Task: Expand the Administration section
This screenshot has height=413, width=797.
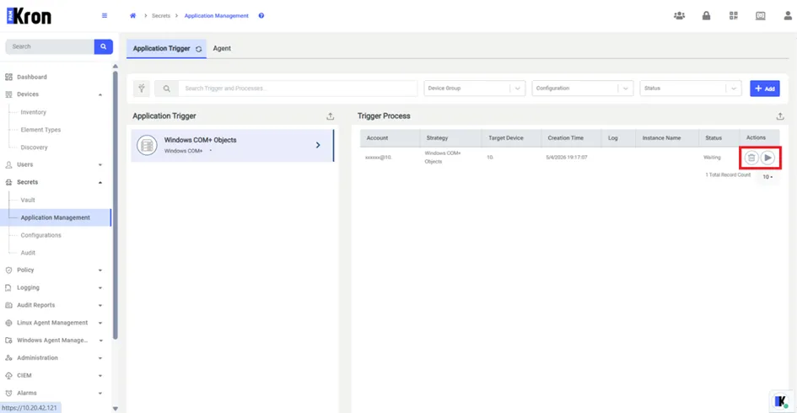Action: [100, 358]
